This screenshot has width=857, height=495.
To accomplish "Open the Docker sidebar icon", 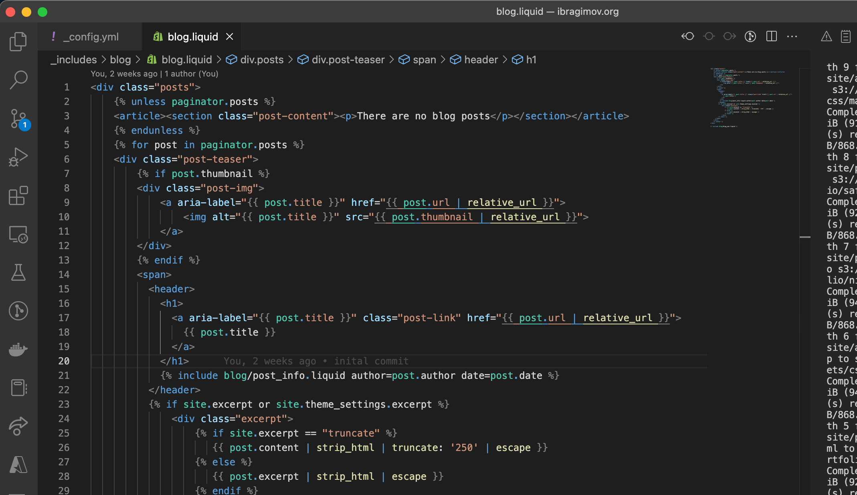I will [x=18, y=349].
